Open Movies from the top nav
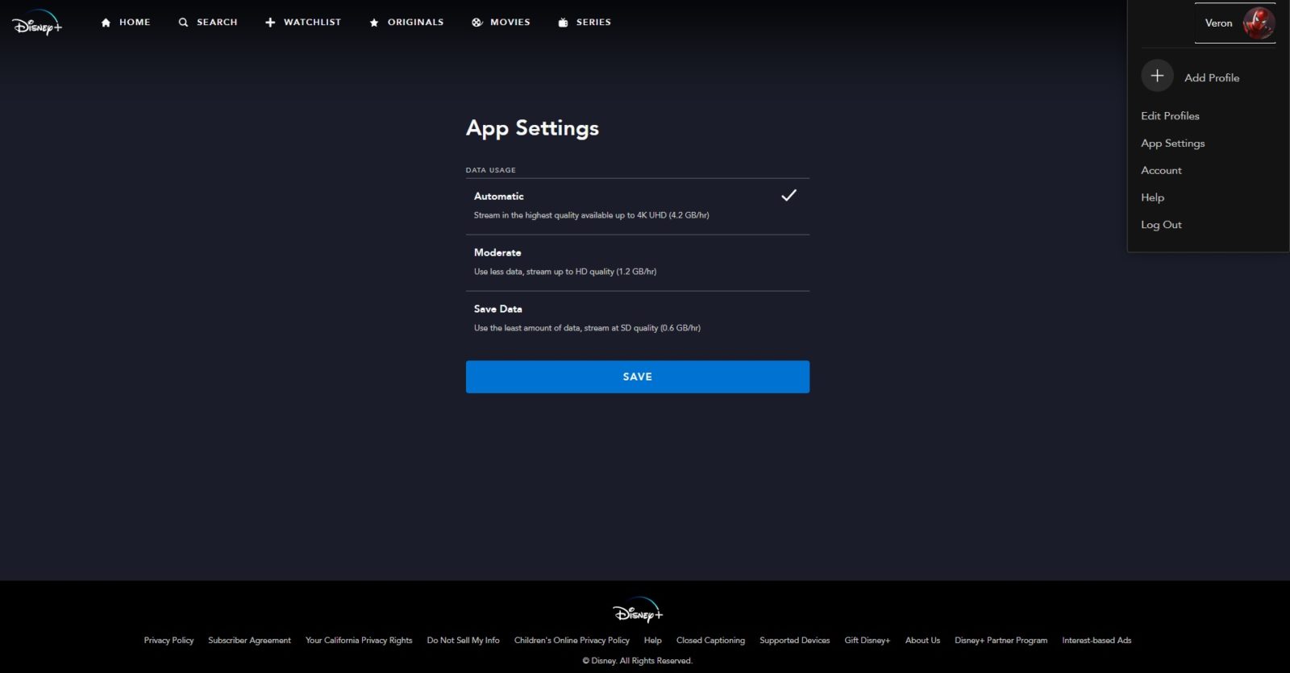Image resolution: width=1290 pixels, height=673 pixels. click(x=501, y=23)
